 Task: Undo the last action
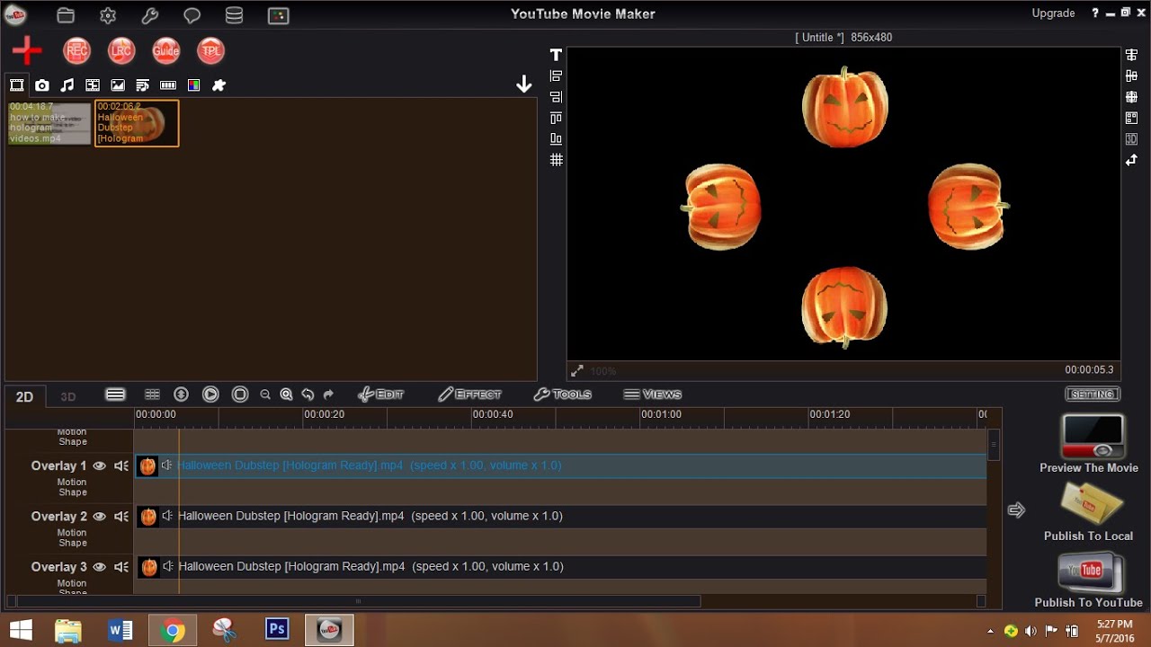click(x=308, y=394)
